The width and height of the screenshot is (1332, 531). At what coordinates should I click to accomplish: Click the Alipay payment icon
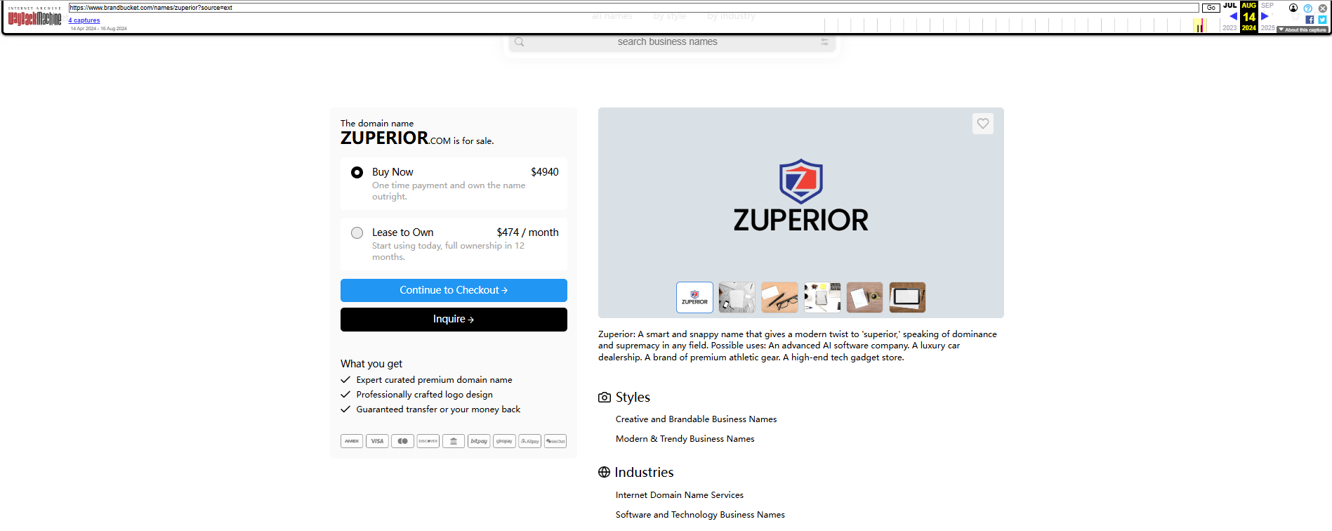(530, 441)
